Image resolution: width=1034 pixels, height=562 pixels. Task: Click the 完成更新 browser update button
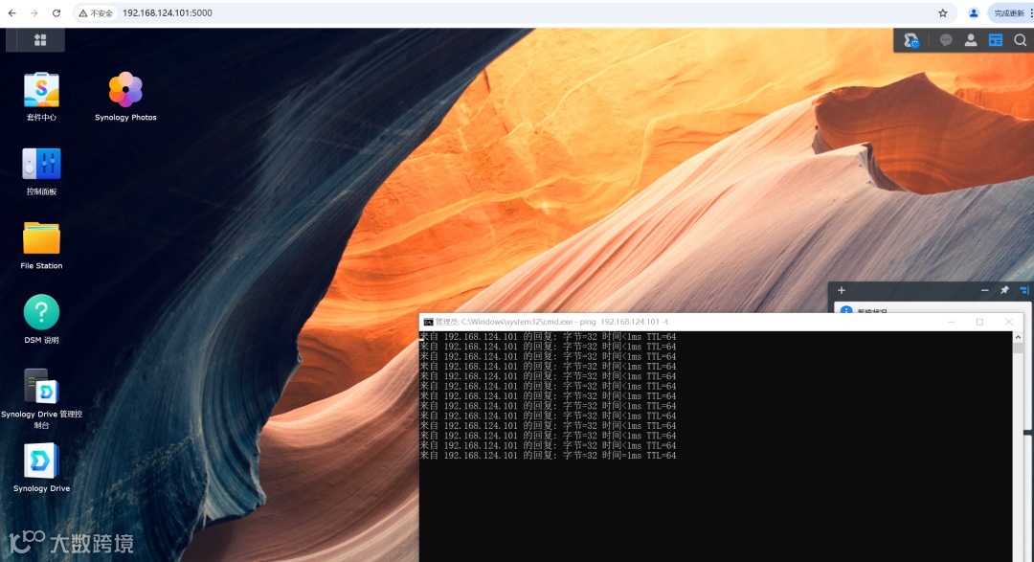(x=1010, y=13)
